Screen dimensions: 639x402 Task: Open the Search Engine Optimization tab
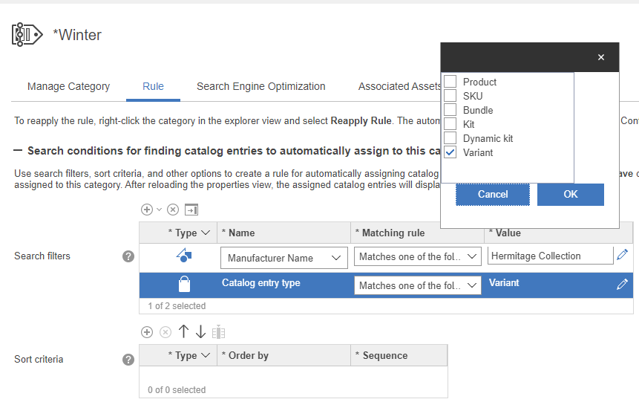point(260,86)
